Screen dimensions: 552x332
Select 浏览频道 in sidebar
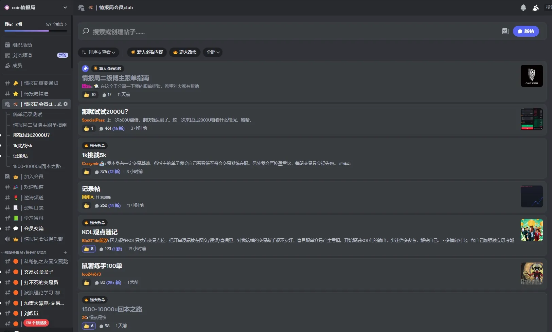click(x=22, y=55)
